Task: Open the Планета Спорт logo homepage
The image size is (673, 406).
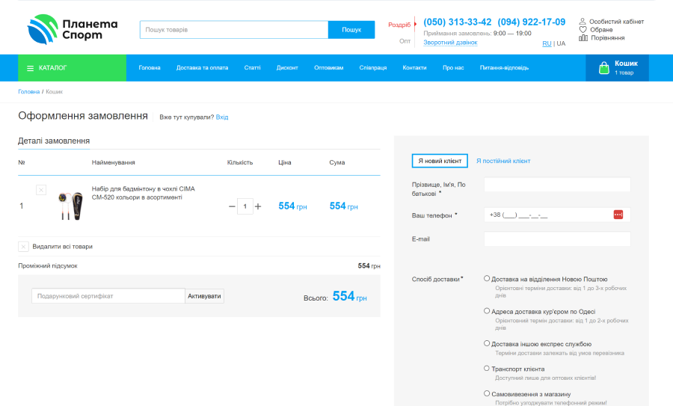Action: coord(73,29)
